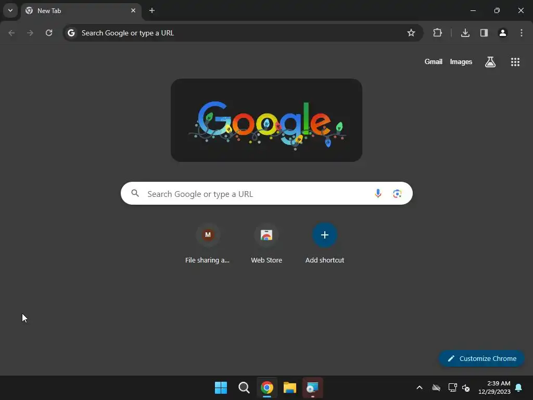The image size is (533, 400).
Task: Click the Google holiday lights doodle
Action: [x=266, y=120]
